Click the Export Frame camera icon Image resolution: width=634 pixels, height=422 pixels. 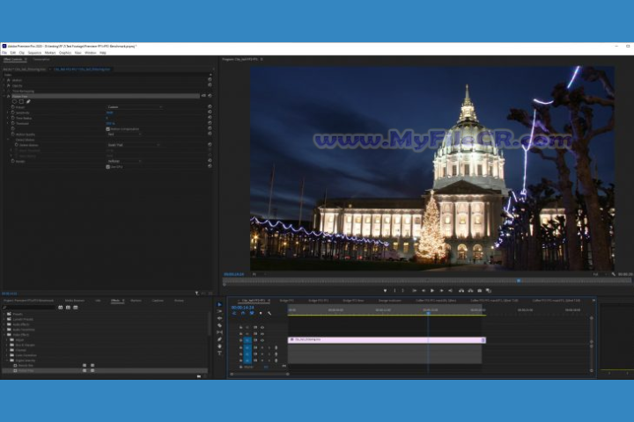click(x=480, y=290)
